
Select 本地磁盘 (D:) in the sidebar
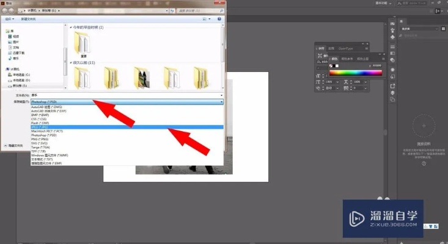click(19, 81)
